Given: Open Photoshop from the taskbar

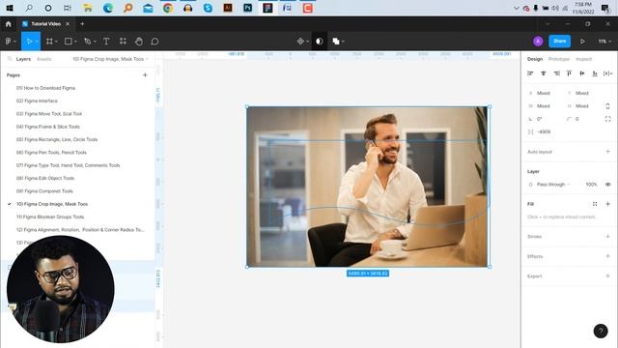Looking at the screenshot, I should pyautogui.click(x=247, y=8).
